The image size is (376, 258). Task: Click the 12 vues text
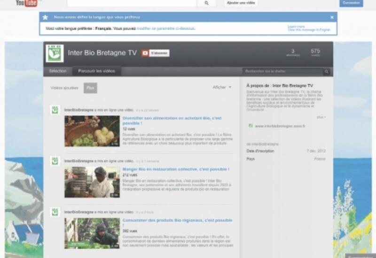(129, 129)
